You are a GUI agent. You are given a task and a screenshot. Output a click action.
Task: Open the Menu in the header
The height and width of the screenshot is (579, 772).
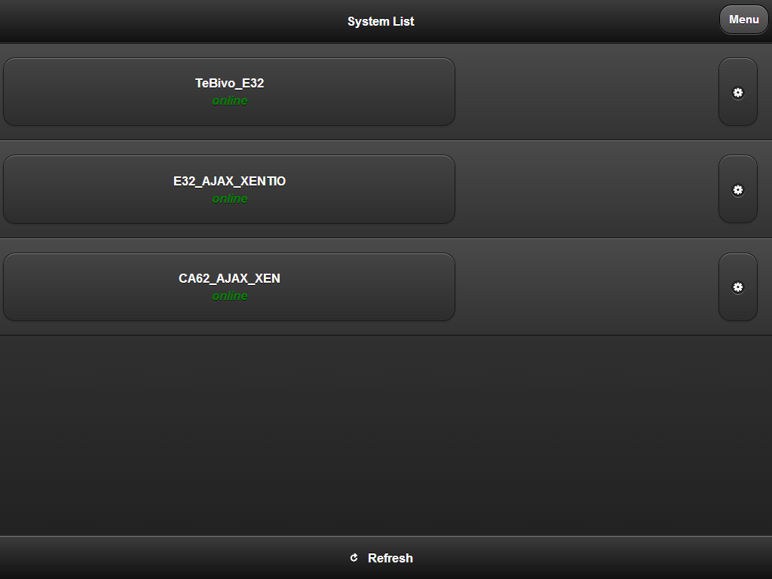(743, 20)
